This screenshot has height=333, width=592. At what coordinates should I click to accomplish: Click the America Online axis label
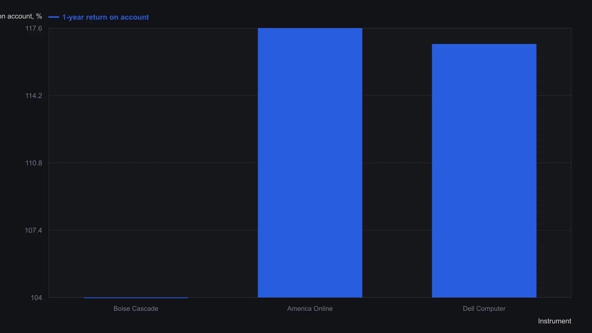[310, 309]
